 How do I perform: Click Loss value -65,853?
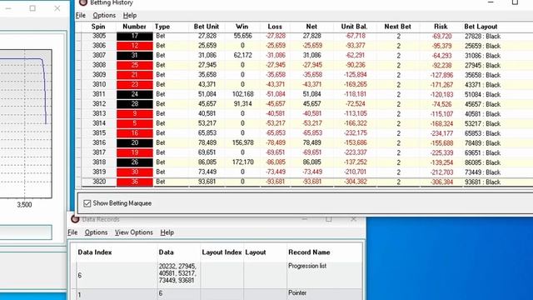[276, 133]
